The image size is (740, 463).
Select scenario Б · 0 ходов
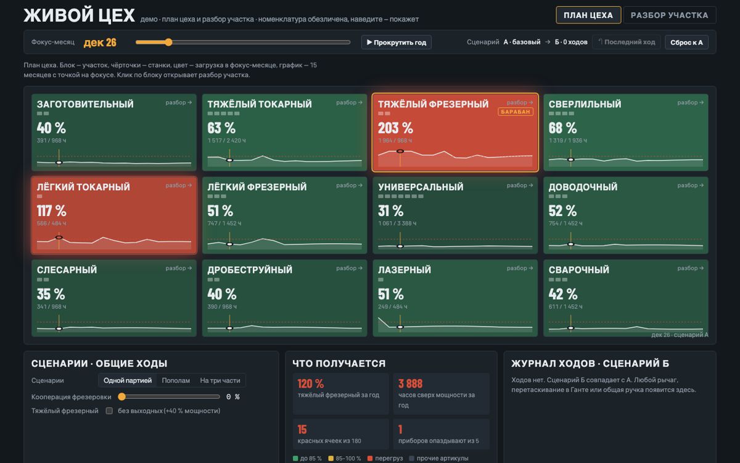pos(571,43)
